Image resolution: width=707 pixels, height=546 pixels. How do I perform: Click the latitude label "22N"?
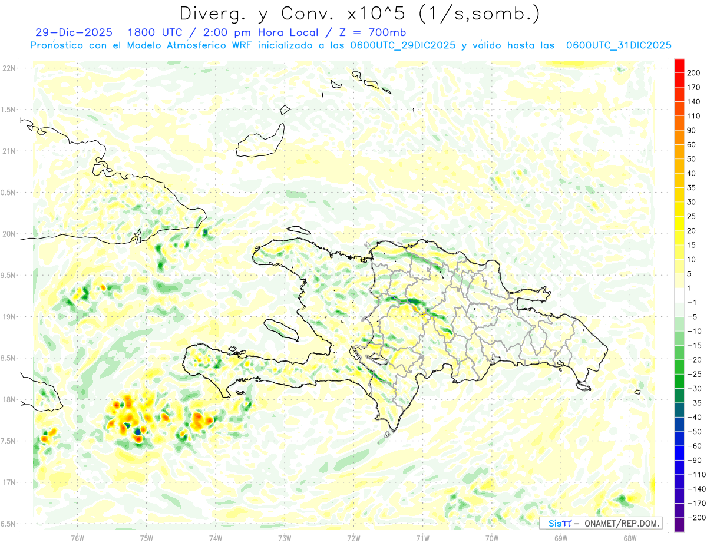tap(9, 68)
